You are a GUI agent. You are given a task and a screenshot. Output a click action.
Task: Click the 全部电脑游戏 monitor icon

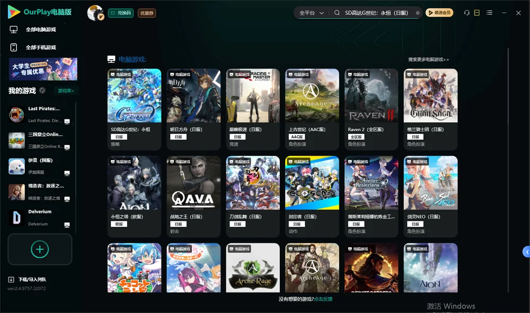pos(14,30)
